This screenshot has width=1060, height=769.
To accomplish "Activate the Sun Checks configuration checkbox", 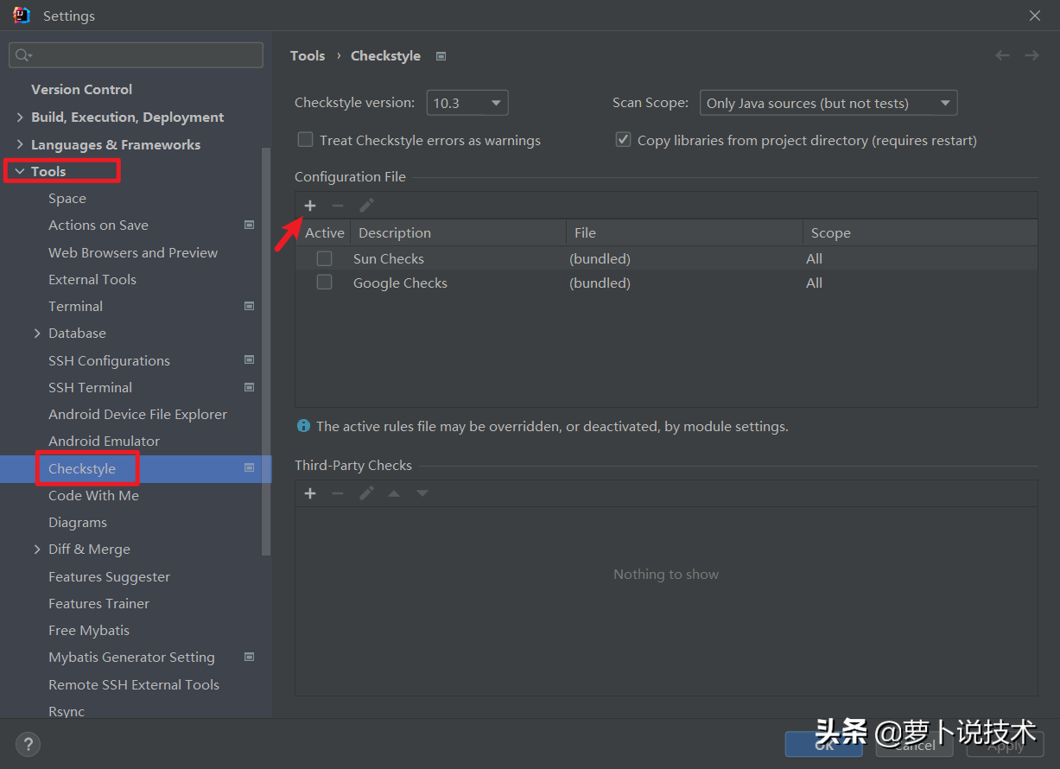I will coord(324,258).
